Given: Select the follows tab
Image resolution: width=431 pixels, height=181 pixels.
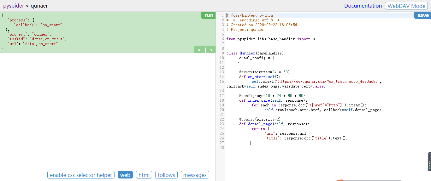Looking at the screenshot, I should 166,175.
